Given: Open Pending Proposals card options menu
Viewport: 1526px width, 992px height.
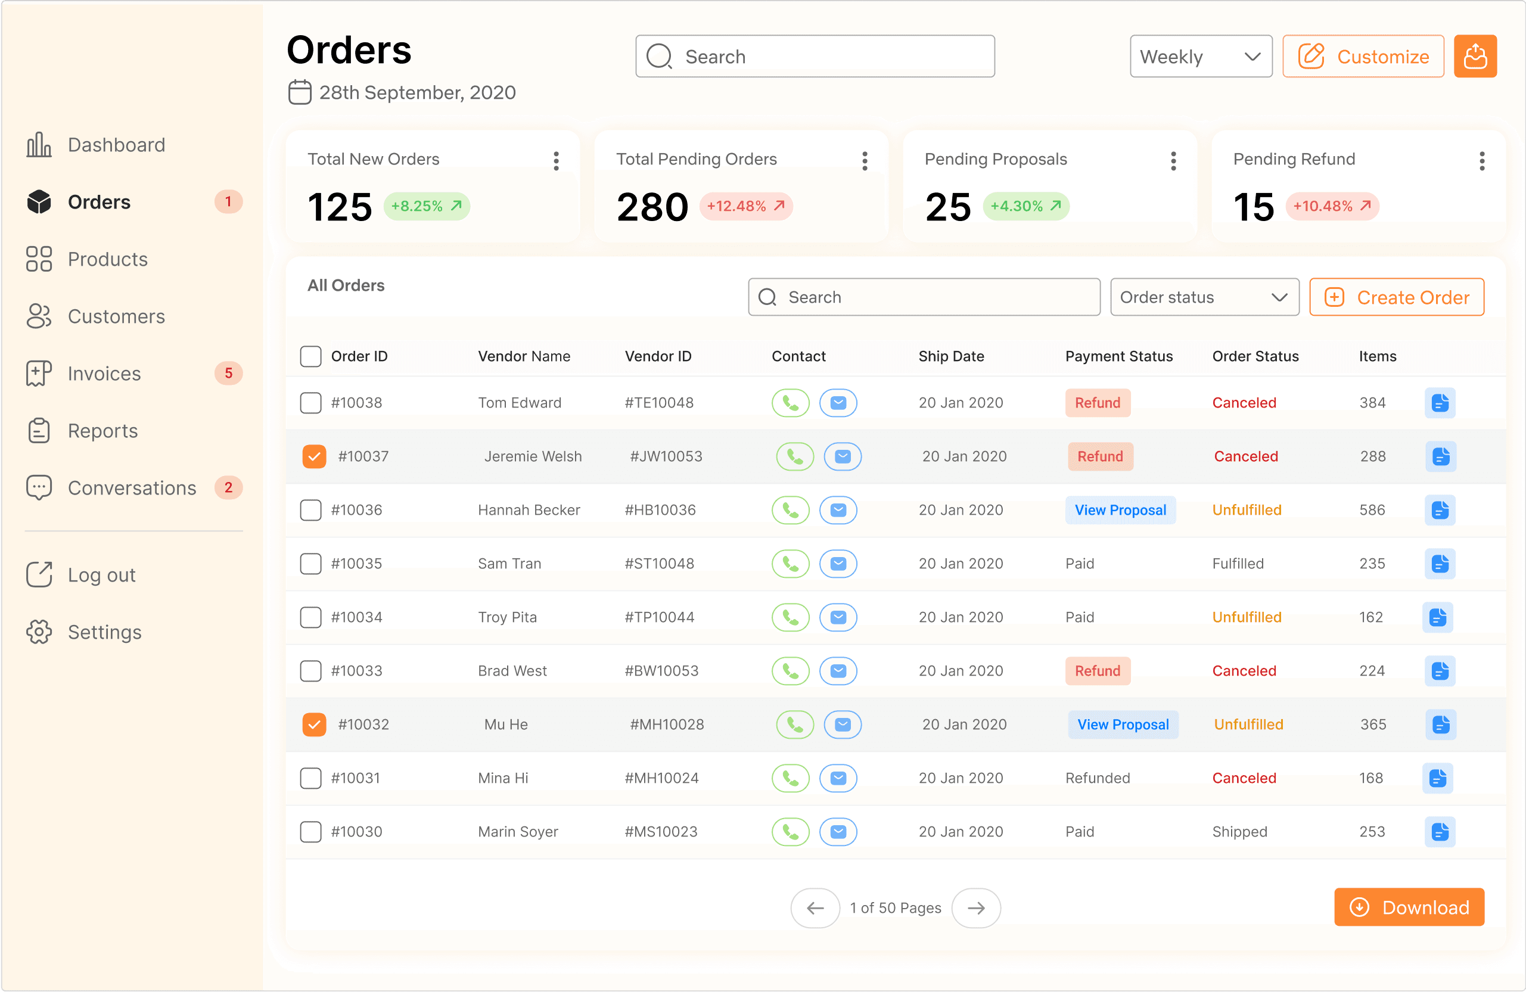Looking at the screenshot, I should coord(1173,161).
